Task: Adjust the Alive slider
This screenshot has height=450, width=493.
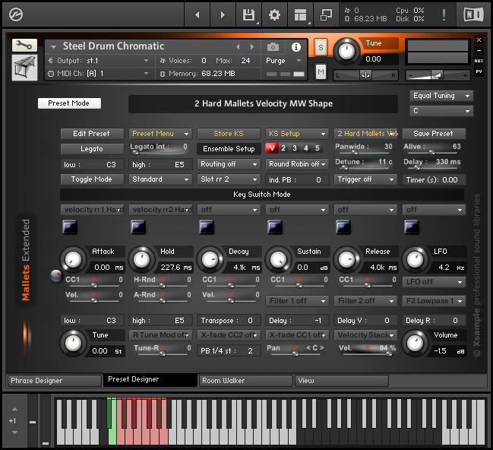Action: 431,152
